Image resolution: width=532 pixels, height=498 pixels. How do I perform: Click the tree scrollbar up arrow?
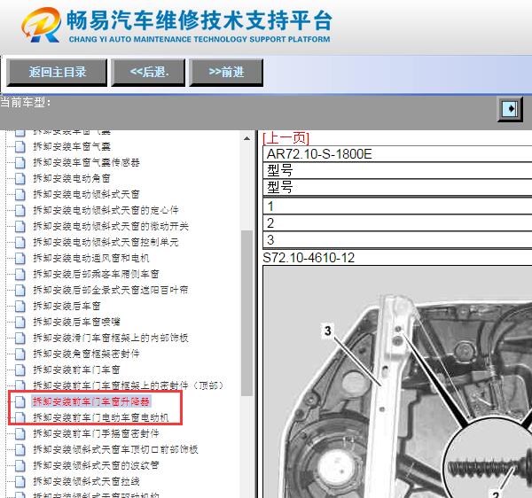(x=246, y=138)
